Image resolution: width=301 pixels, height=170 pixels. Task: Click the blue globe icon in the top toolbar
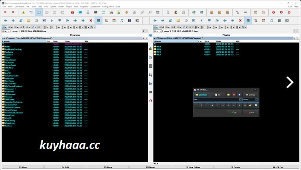(x=80, y=12)
